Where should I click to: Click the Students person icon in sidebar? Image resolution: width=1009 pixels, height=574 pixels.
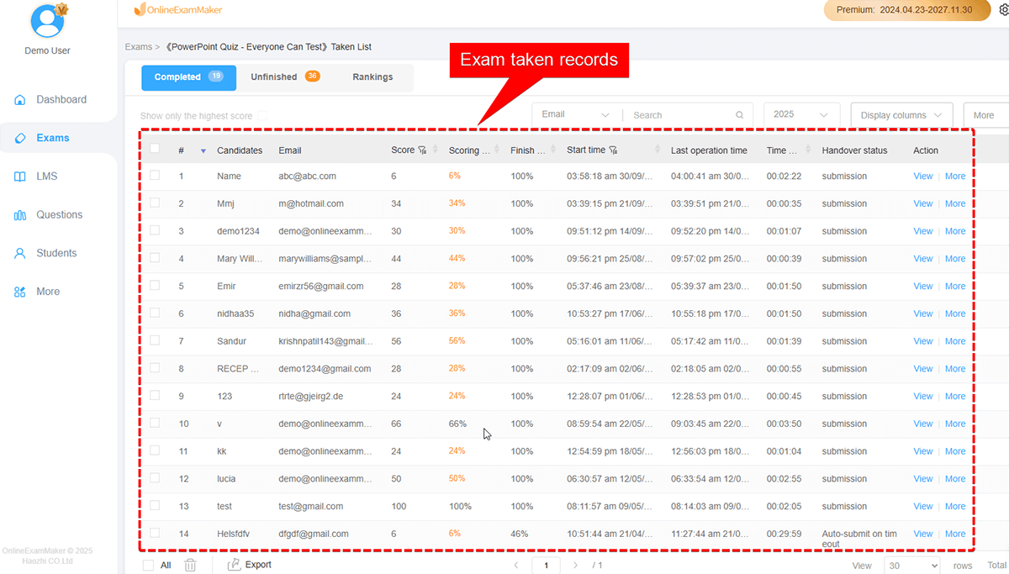pyautogui.click(x=20, y=253)
